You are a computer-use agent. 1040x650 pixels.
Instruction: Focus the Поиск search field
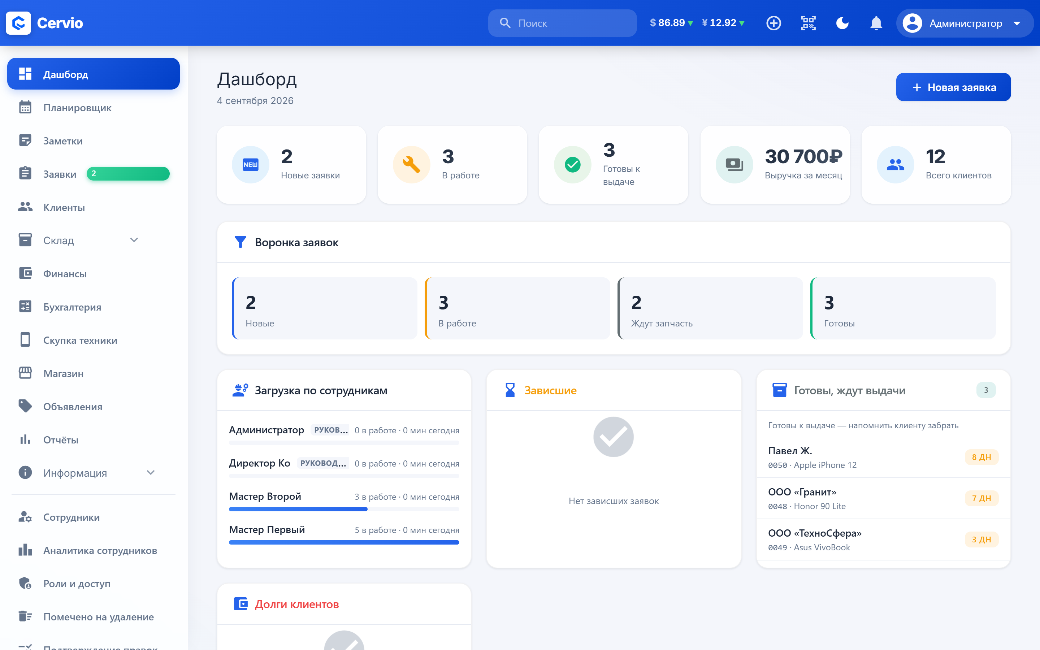pyautogui.click(x=562, y=23)
